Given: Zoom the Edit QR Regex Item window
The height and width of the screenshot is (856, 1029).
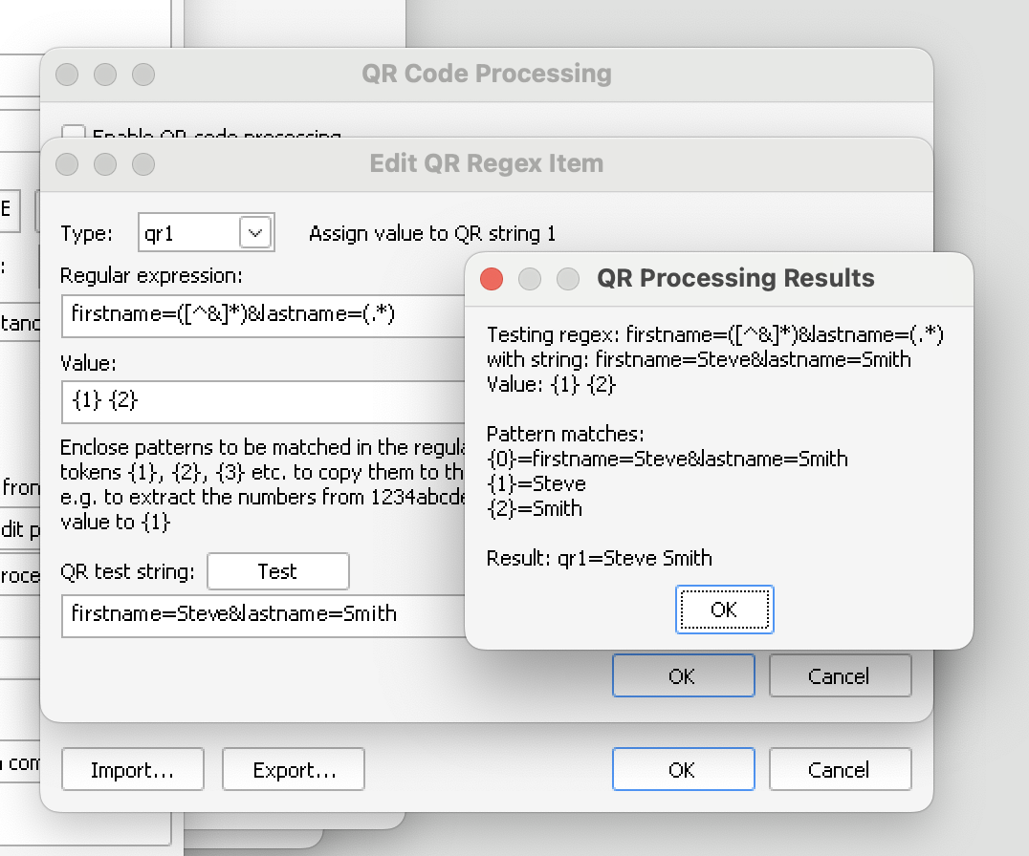Looking at the screenshot, I should point(142,164).
